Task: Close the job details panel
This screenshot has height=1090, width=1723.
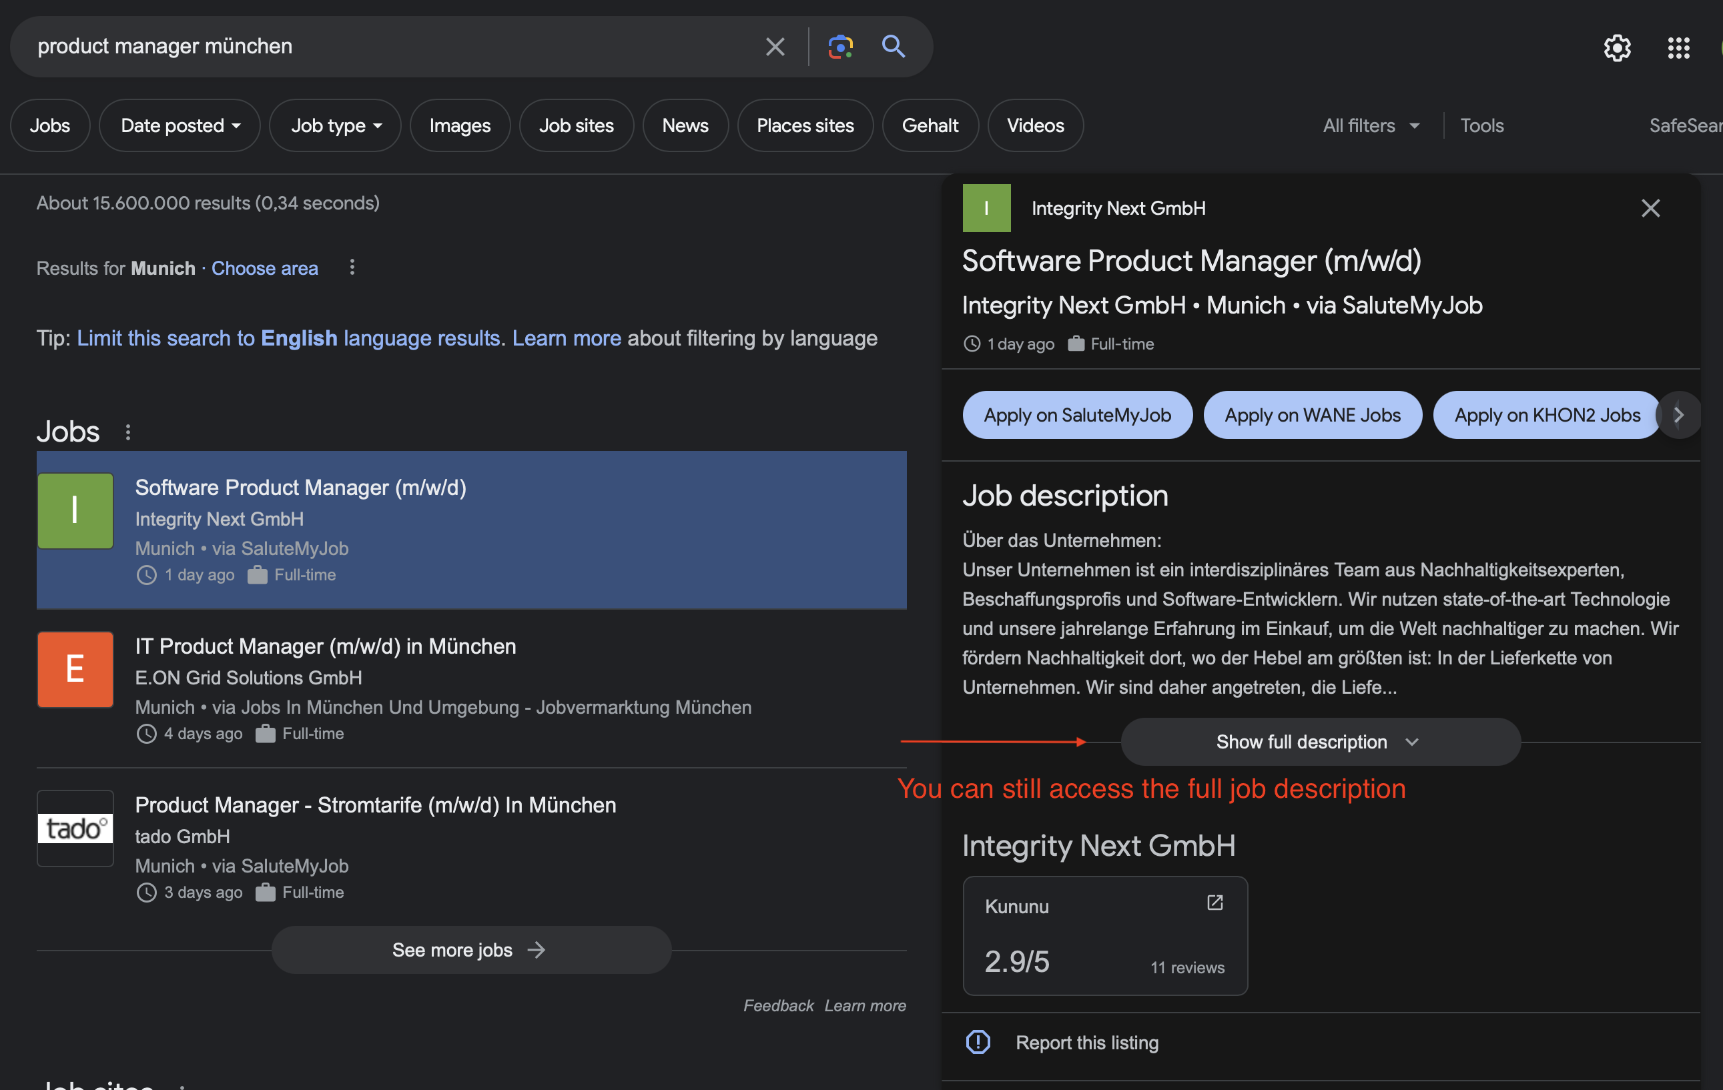Action: 1650,208
